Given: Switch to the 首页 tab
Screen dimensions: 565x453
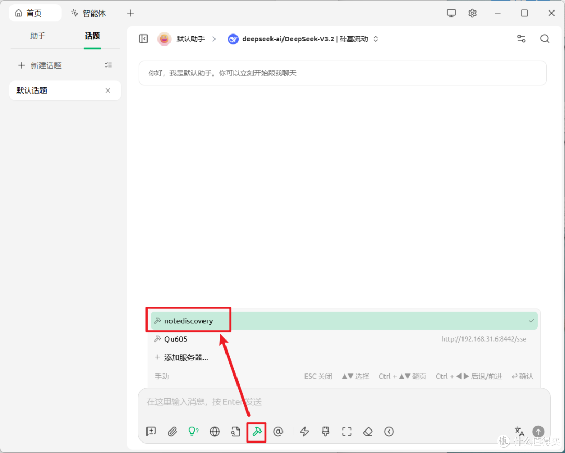Looking at the screenshot, I should click(x=35, y=13).
